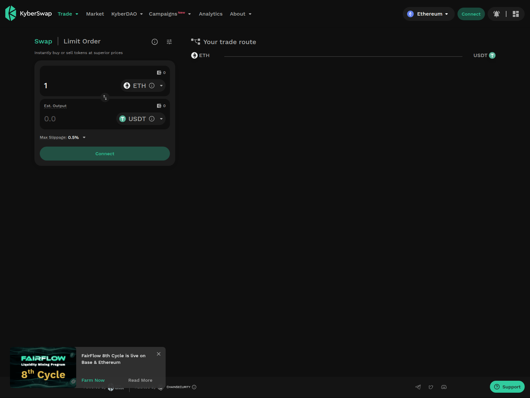The width and height of the screenshot is (530, 398).
Task: Click the info icon beside Limit Order
Action: (154, 42)
